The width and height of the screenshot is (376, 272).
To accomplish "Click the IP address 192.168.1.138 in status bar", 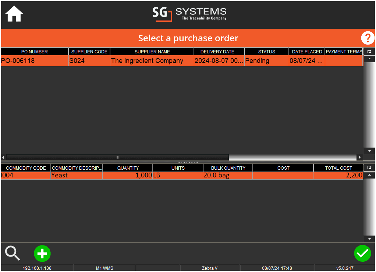I will (37, 268).
